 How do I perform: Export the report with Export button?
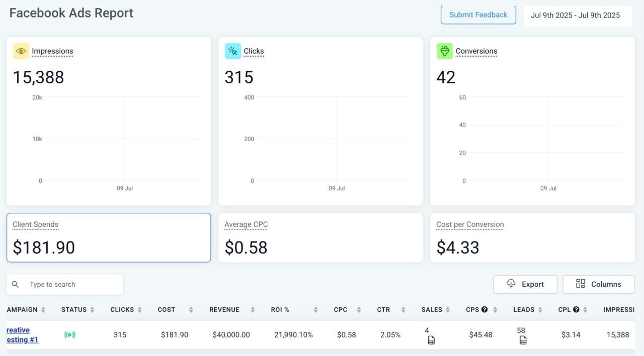(525, 284)
